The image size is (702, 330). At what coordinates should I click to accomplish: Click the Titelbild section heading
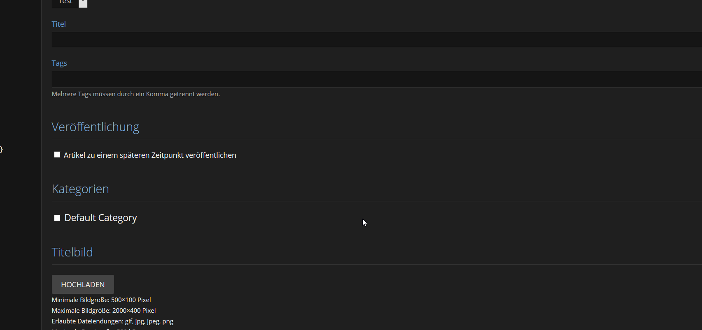(72, 252)
